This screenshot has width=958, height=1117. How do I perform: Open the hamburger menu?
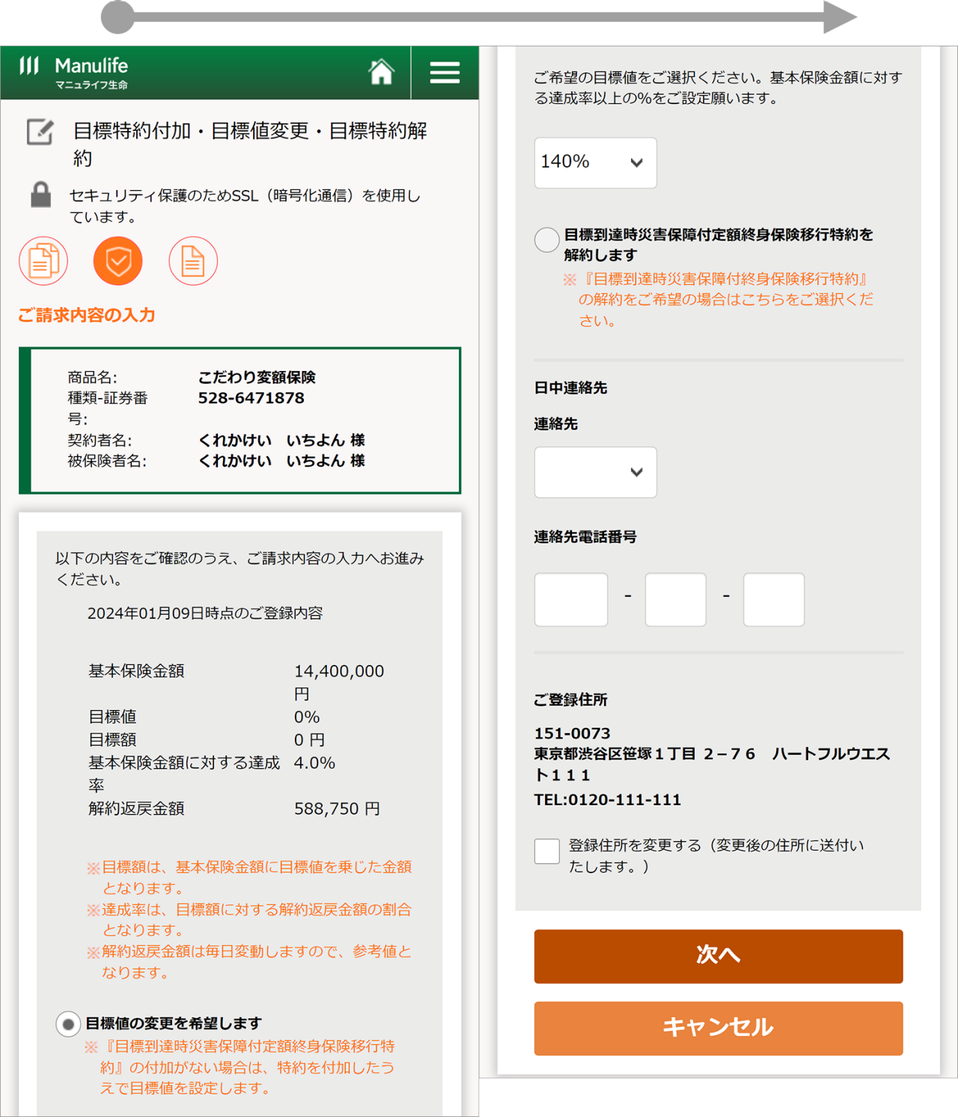click(445, 73)
